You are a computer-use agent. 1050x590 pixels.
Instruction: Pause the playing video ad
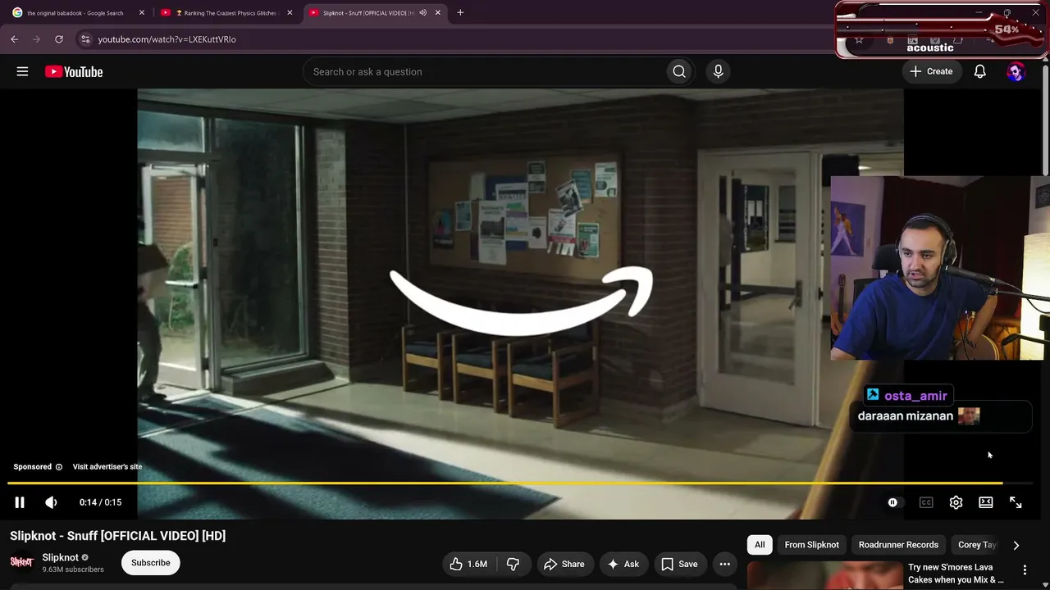(x=20, y=502)
